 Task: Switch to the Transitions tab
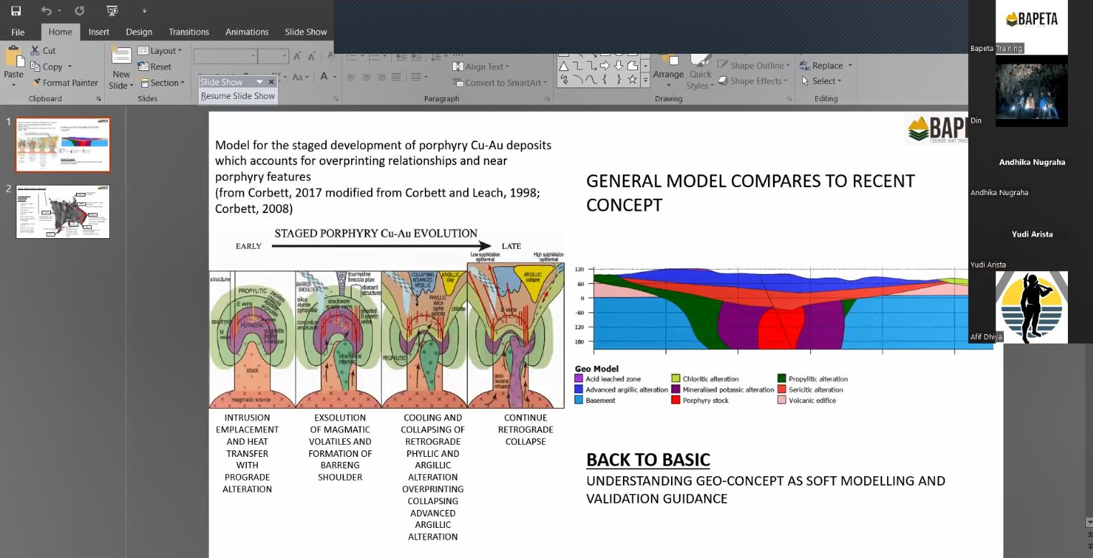point(189,32)
